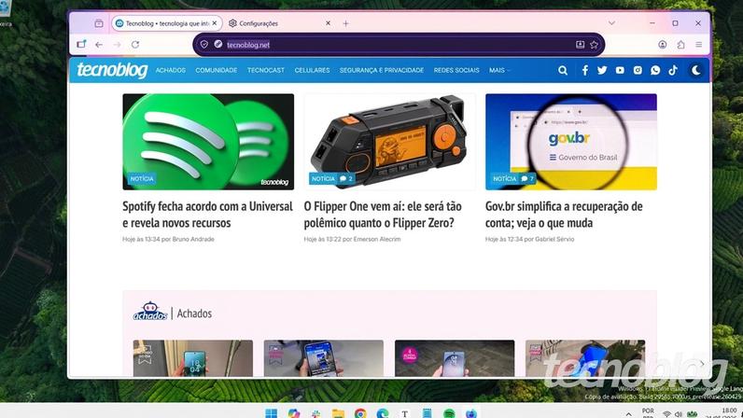Close the Configurações tab
The image size is (743, 418).
pyautogui.click(x=328, y=23)
